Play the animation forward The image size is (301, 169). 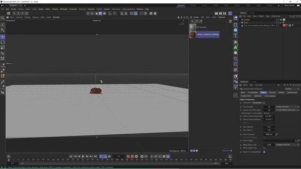tap(83, 156)
